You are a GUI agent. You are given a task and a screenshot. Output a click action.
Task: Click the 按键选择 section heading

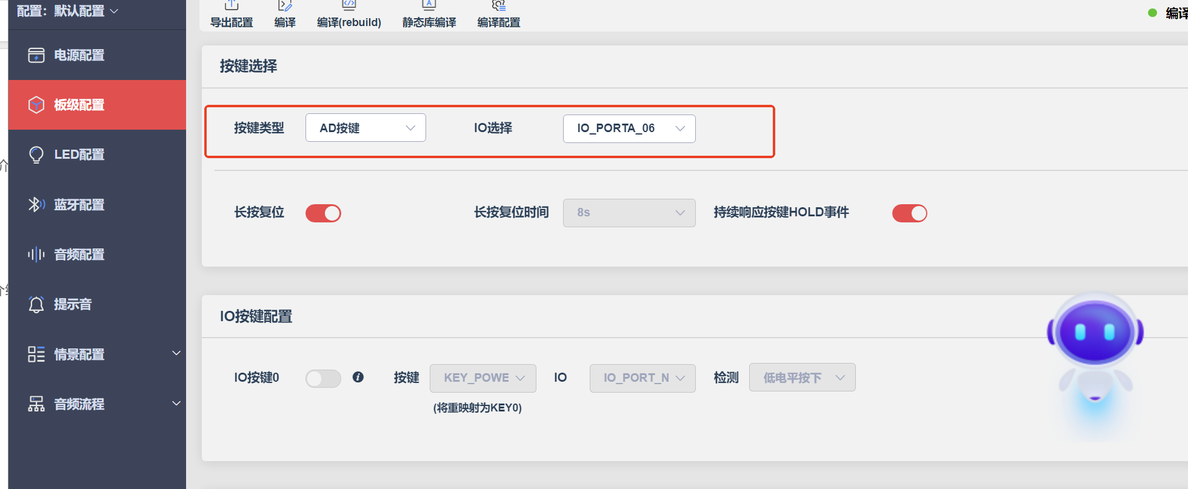[x=249, y=66]
